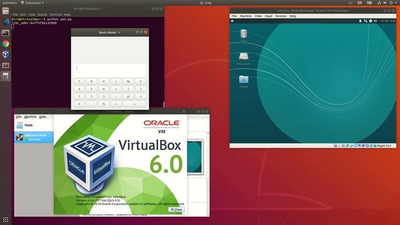Open the Input menu in the VM window
400x225 pixels.
[x=268, y=16]
